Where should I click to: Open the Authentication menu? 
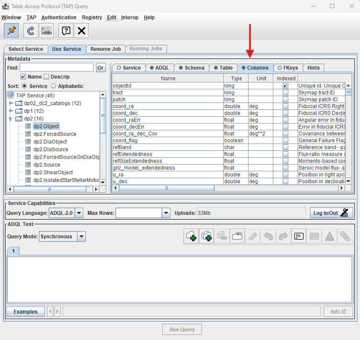coord(59,18)
